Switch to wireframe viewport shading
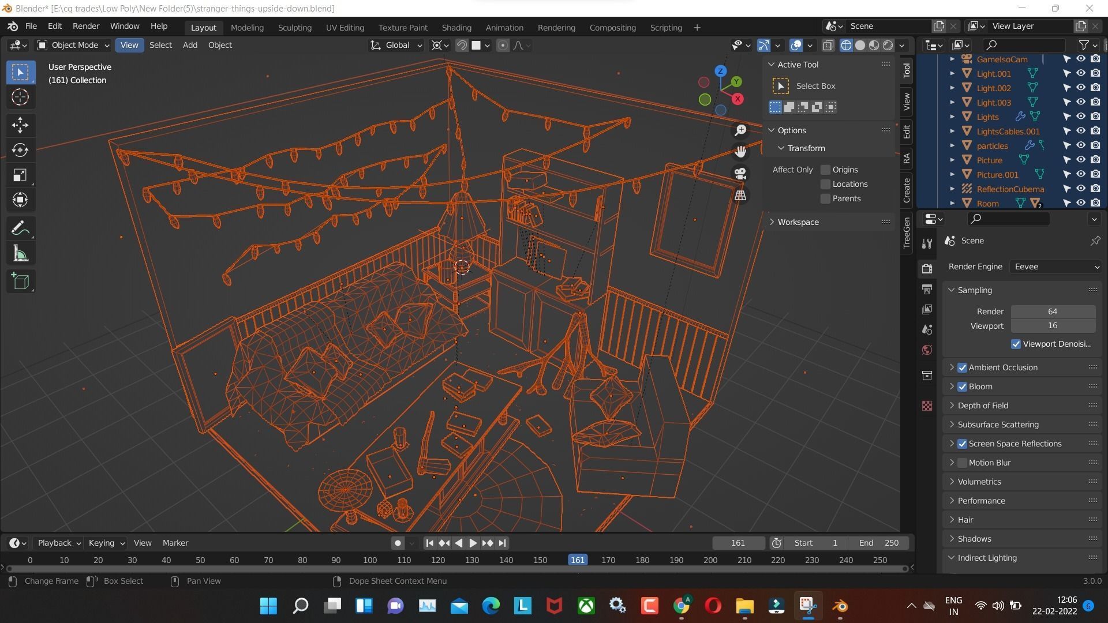 click(846, 45)
